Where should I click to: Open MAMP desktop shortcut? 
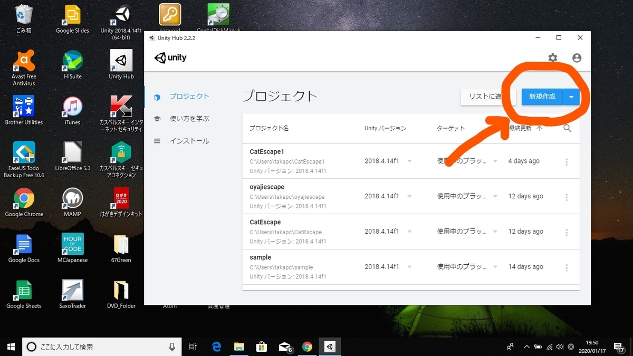pos(72,203)
